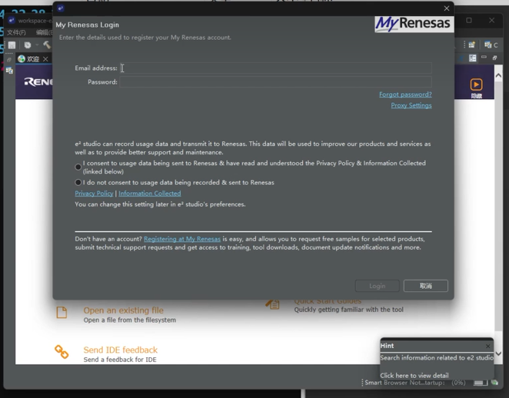This screenshot has height=398, width=509.
Task: Select the consent to usage data option
Action: pos(78,167)
